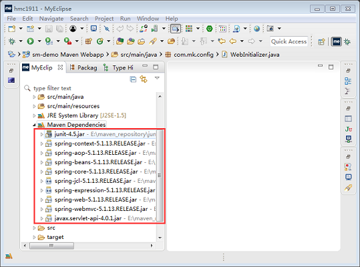Switch to Debug perspective icon
This screenshot has width=360, height=267.
tap(347, 42)
